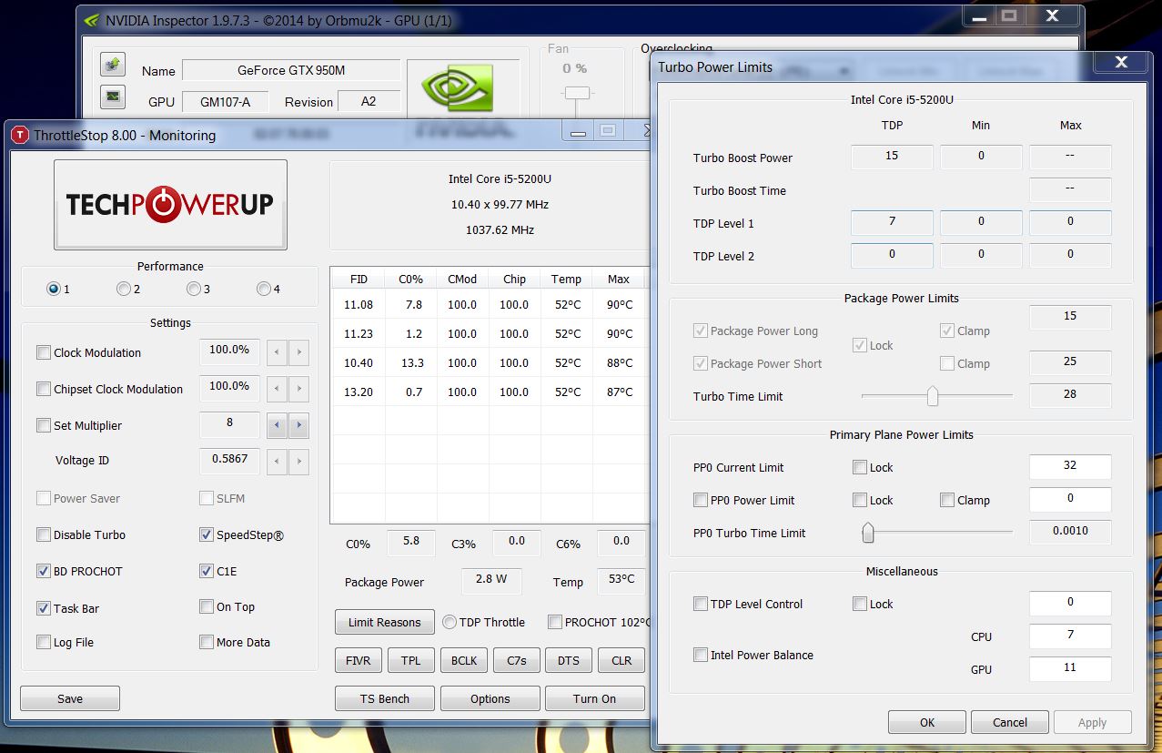The height and width of the screenshot is (753, 1162).
Task: Click Intel Power Balance GPU value field
Action: pyautogui.click(x=1070, y=668)
